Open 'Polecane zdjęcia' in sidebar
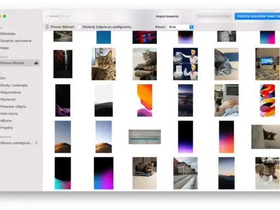The image size is (280, 210). click(x=13, y=107)
